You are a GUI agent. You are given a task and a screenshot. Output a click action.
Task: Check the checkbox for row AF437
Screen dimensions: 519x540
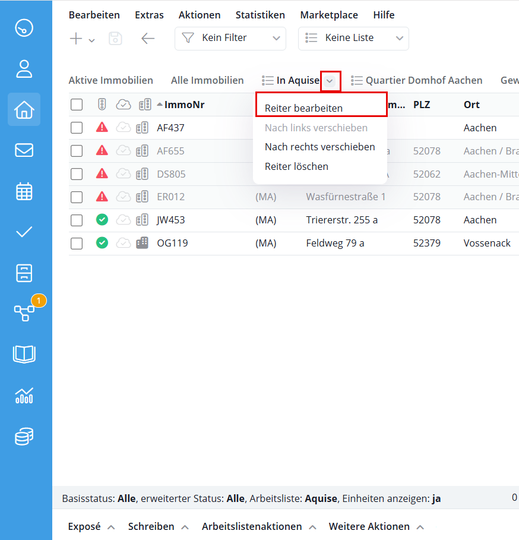point(77,128)
